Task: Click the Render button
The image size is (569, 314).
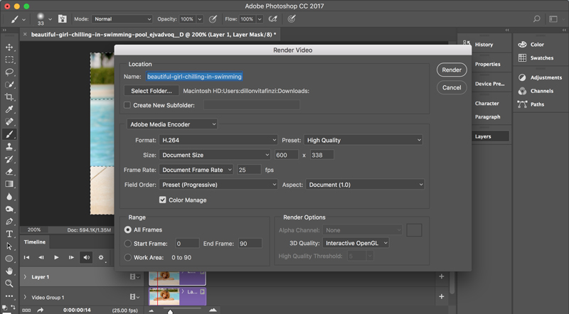Action: [452, 70]
